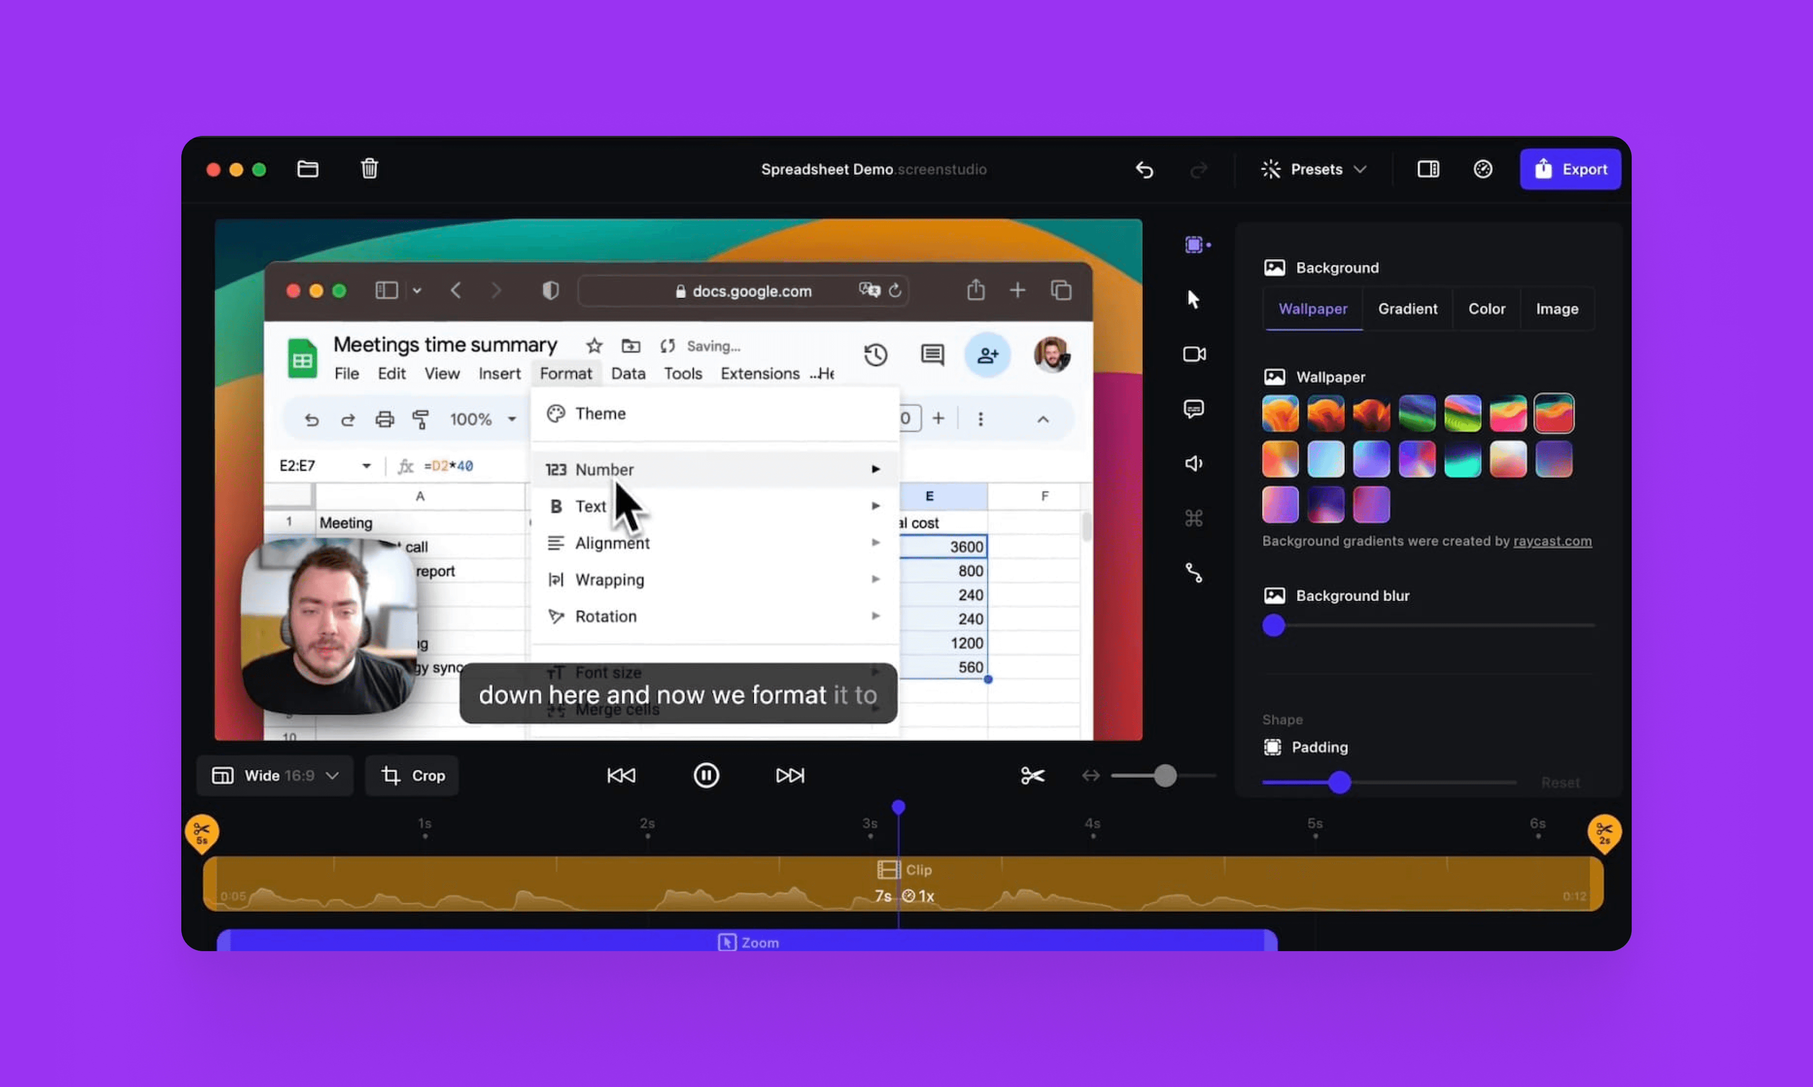Undo the last edit in Screen Studio
1813x1087 pixels.
(x=1144, y=170)
